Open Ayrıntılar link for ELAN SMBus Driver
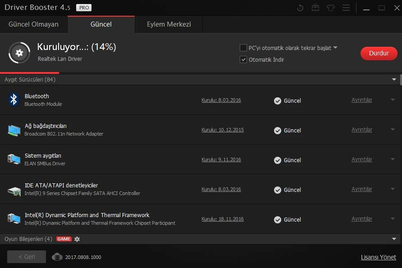The width and height of the screenshot is (402, 268). click(362, 159)
